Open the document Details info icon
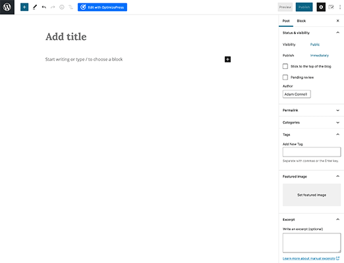The image size is (344, 263). (x=62, y=7)
